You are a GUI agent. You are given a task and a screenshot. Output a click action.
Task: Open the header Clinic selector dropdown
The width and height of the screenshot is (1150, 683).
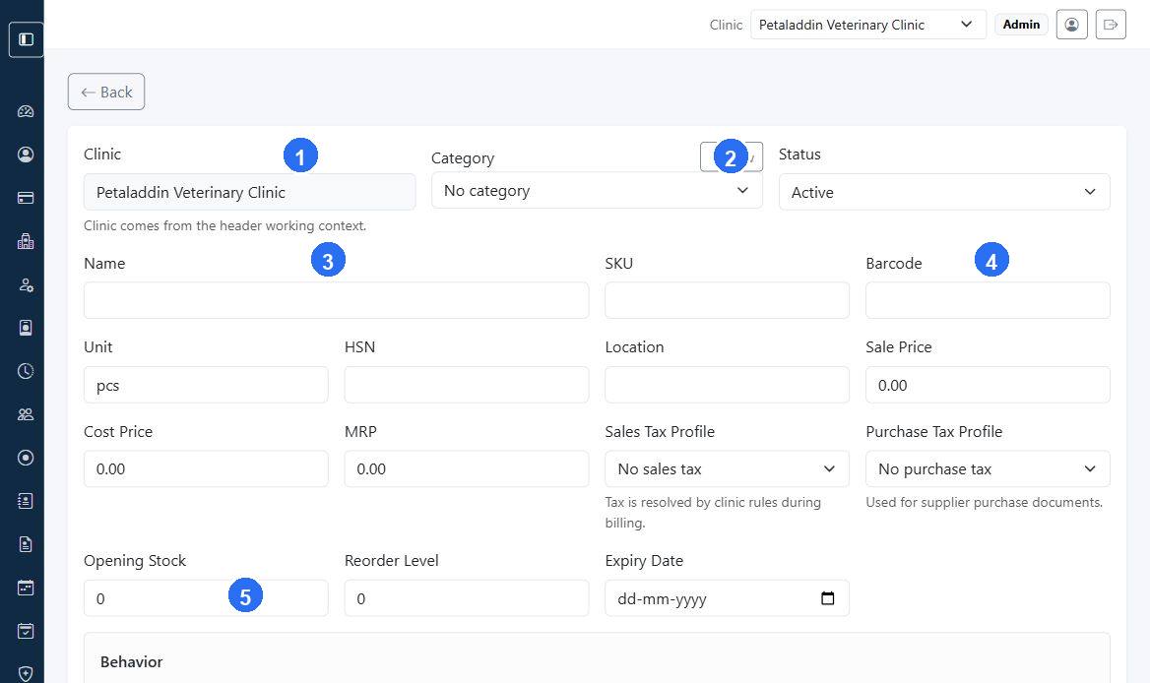(x=868, y=25)
